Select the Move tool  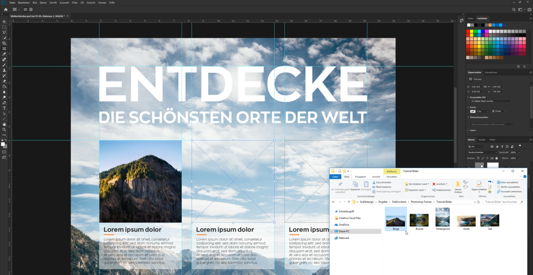coord(4,22)
